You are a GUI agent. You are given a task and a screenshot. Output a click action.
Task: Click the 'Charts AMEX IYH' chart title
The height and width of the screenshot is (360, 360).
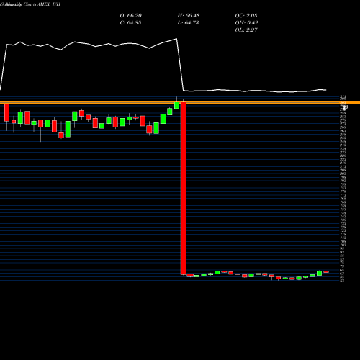click(42, 4)
